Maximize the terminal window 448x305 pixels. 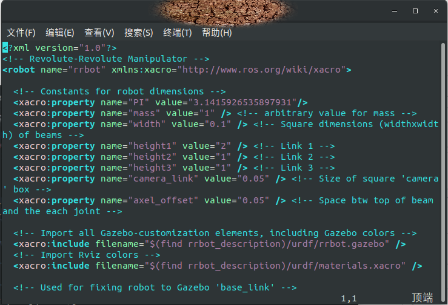(415, 11)
